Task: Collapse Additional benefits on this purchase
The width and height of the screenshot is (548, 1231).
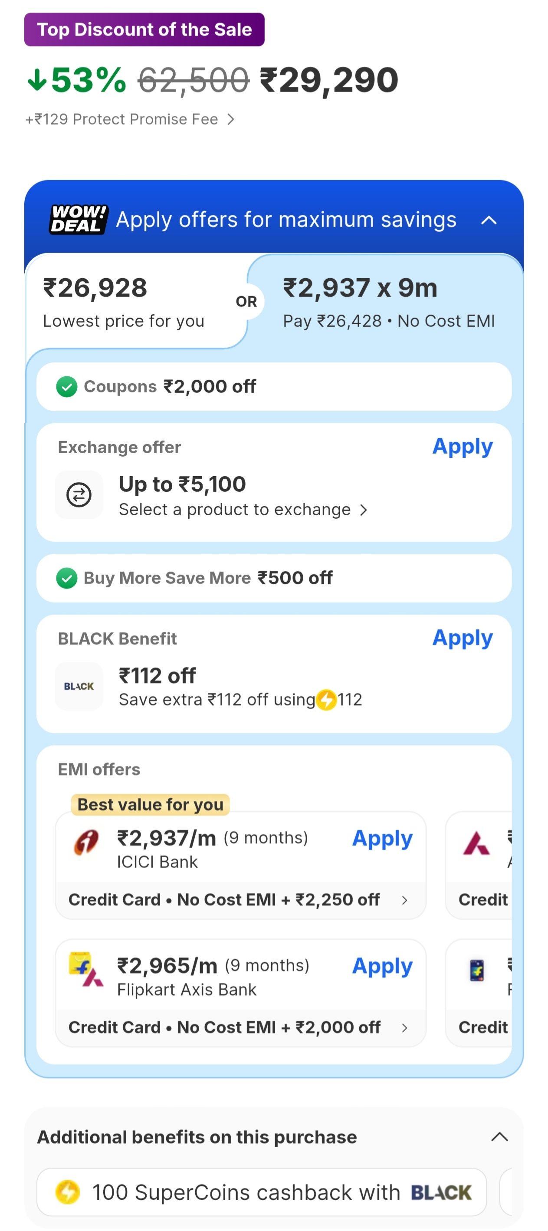Action: 499,1137
